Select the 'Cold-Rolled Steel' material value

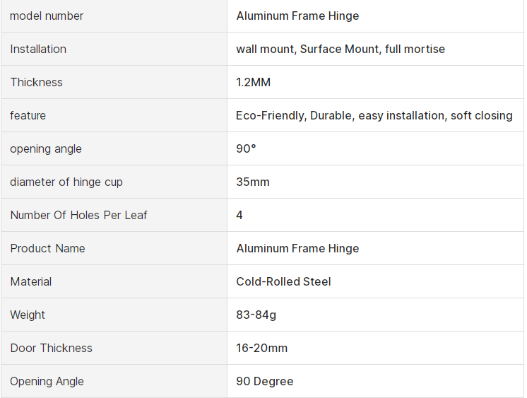(x=283, y=281)
